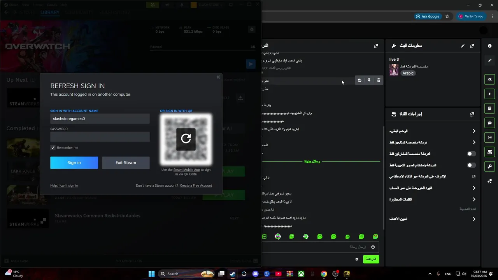Click the pencil icon in right sidebar
This screenshot has height=280, width=498.
489,61
